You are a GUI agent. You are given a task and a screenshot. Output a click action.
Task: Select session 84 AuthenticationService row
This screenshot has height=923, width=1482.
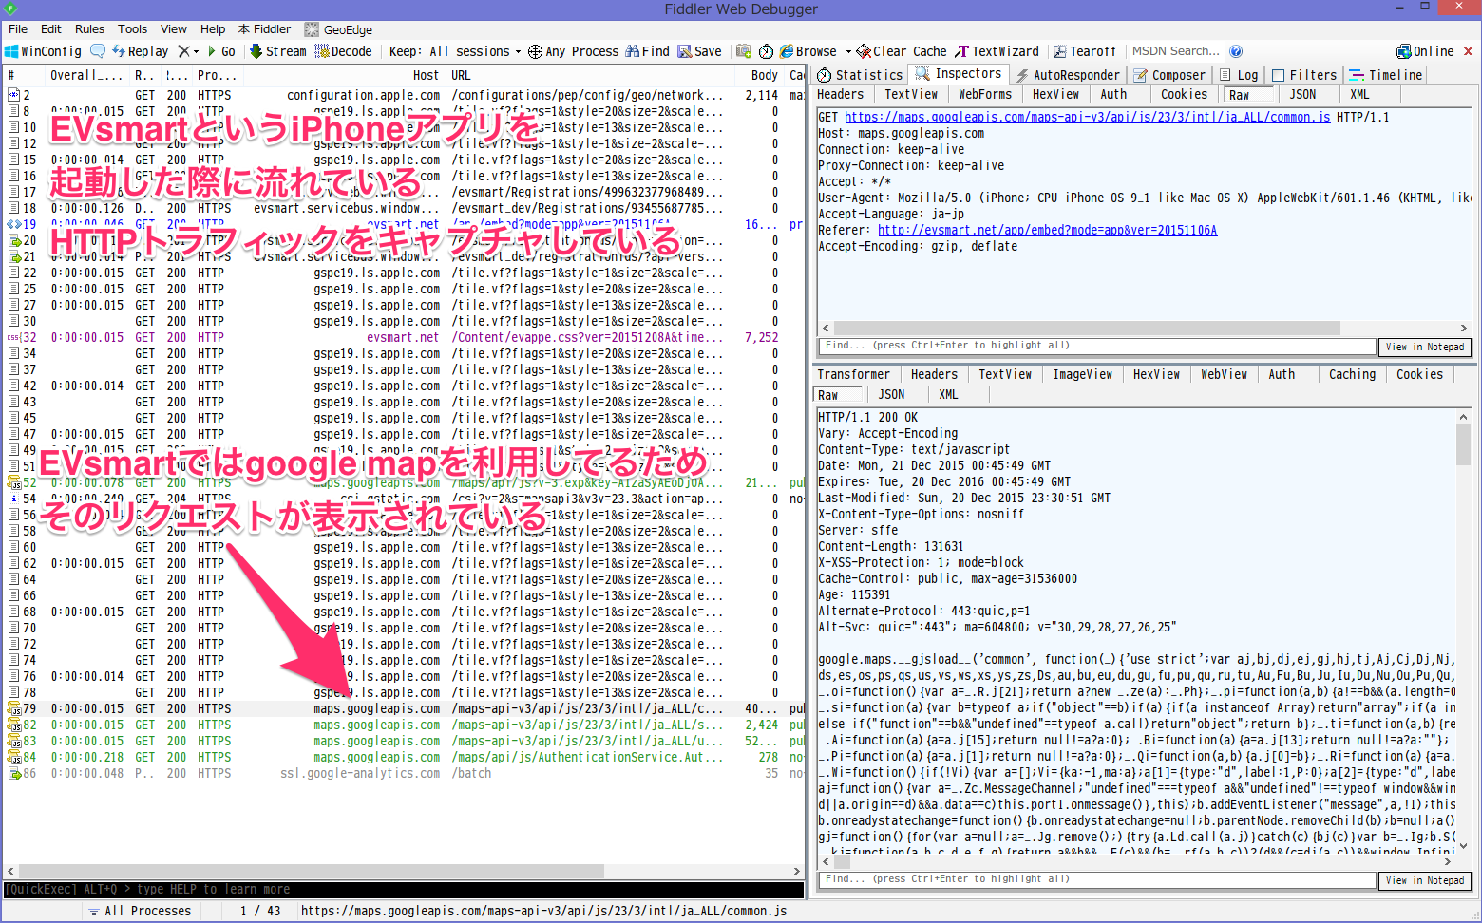pos(404,757)
